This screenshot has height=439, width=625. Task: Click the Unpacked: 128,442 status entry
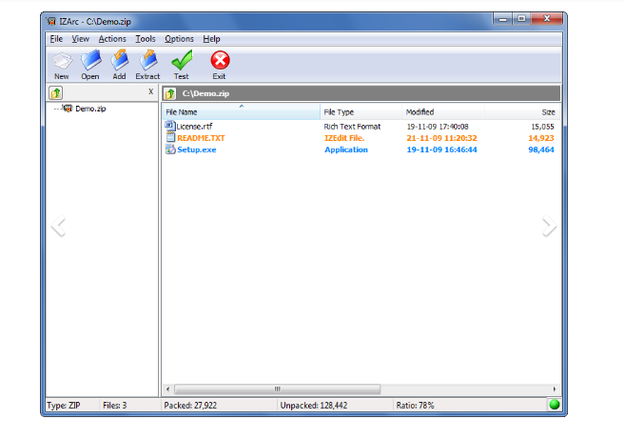[x=314, y=405]
